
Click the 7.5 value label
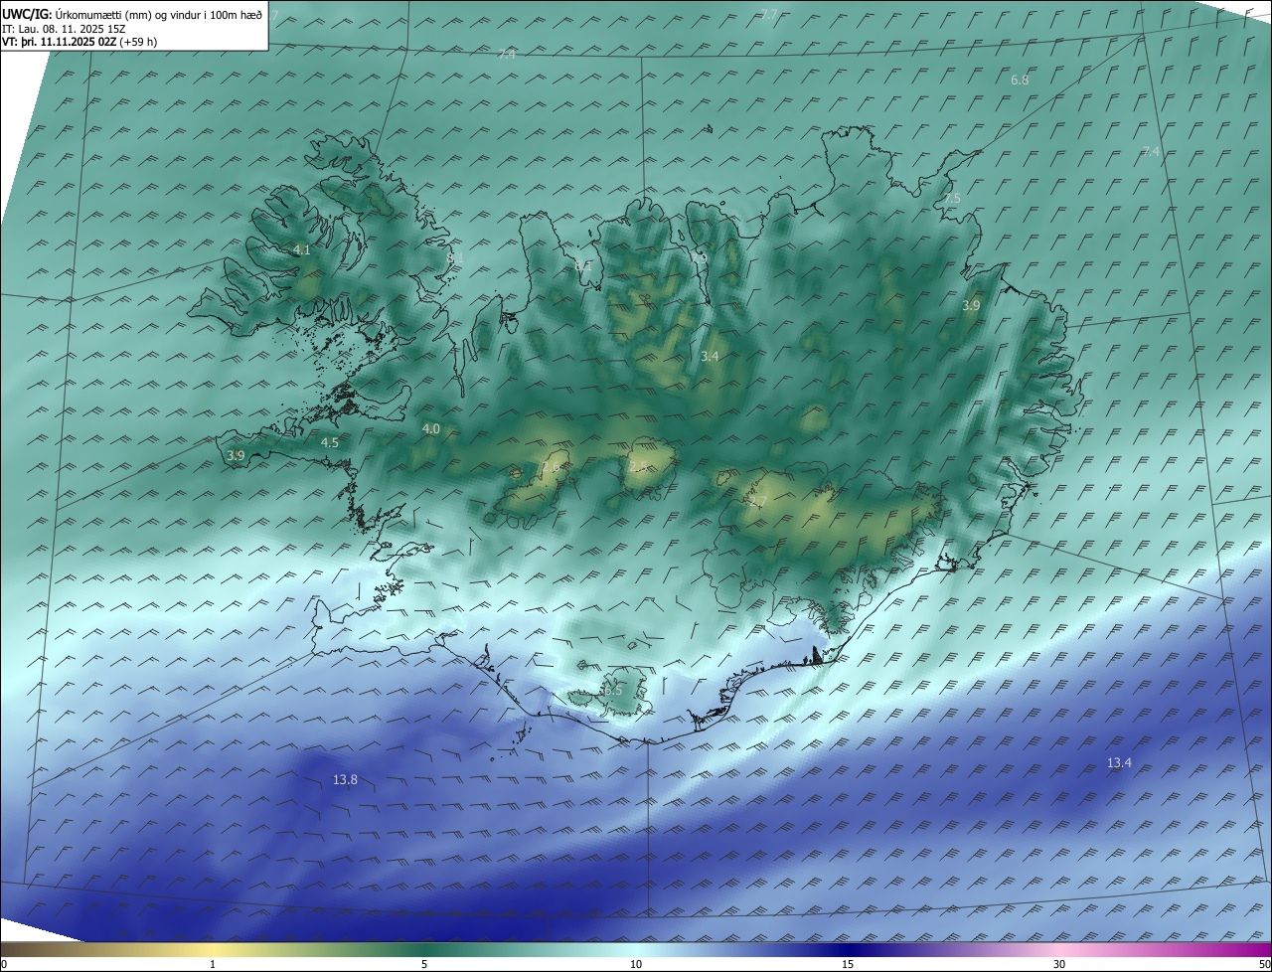point(952,199)
